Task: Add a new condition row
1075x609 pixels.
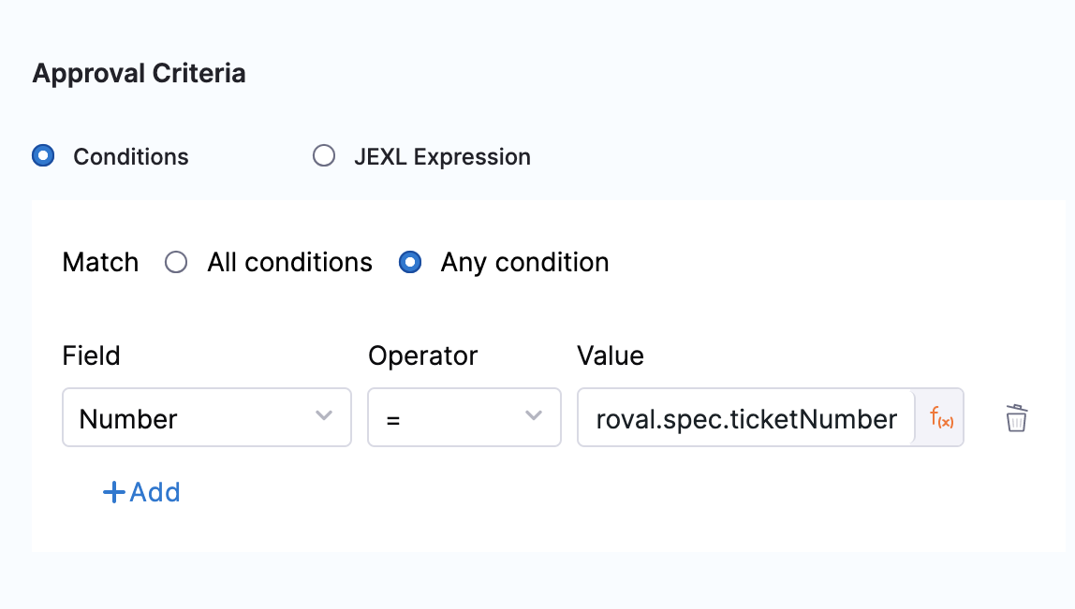Action: tap(141, 492)
